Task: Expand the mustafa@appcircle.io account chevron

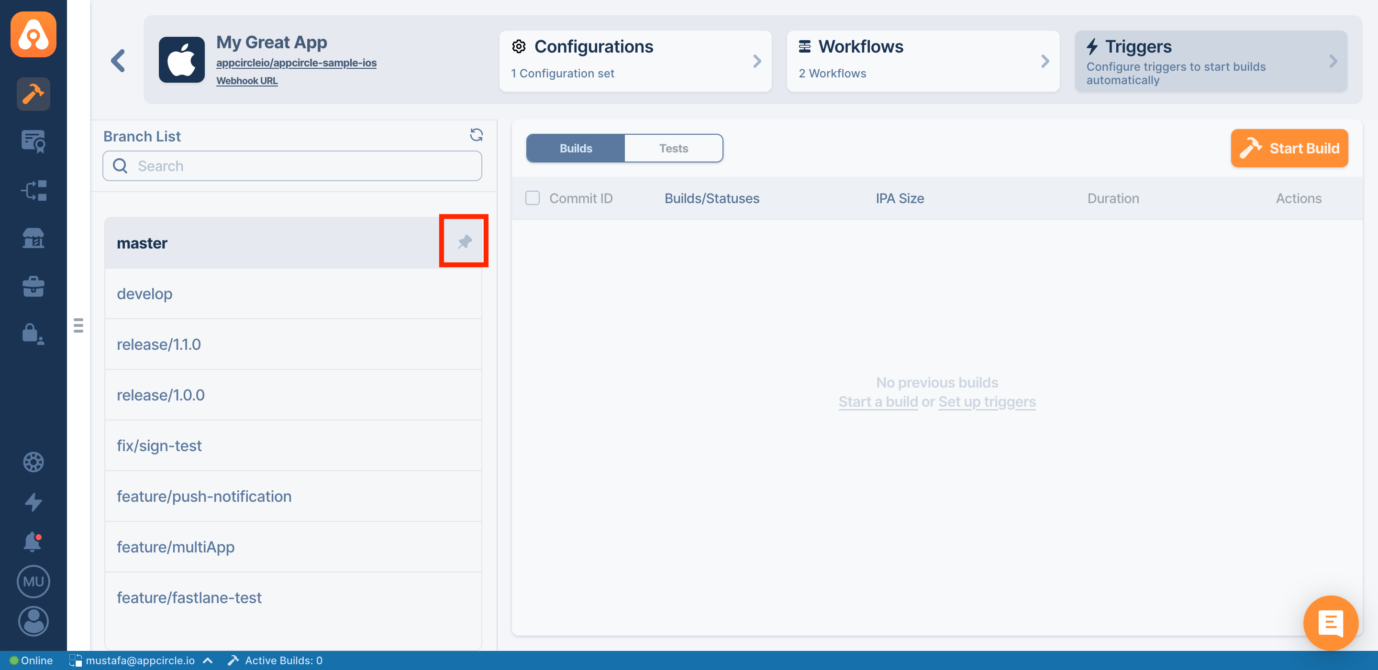Action: click(208, 661)
